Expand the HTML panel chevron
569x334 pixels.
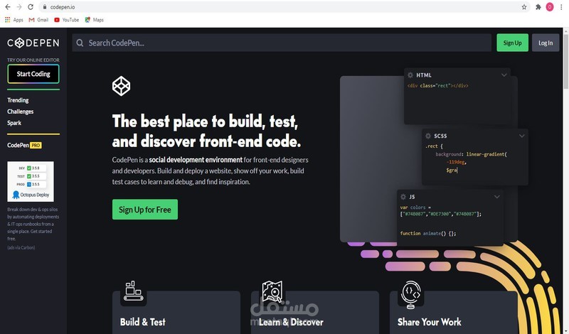coord(504,75)
